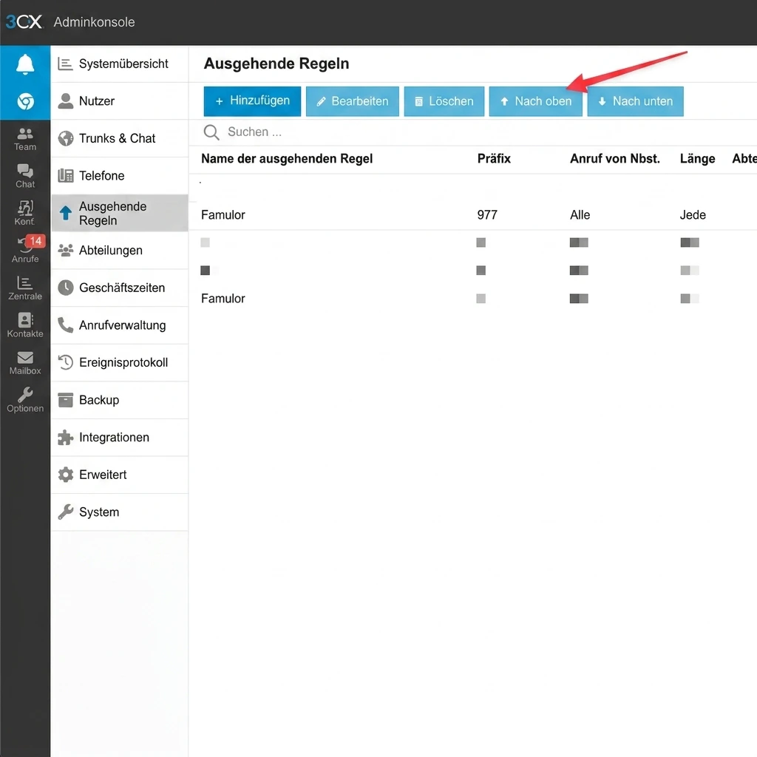757x757 pixels.
Task: Click Anruf von Nbst. column header
Action: pyautogui.click(x=614, y=159)
